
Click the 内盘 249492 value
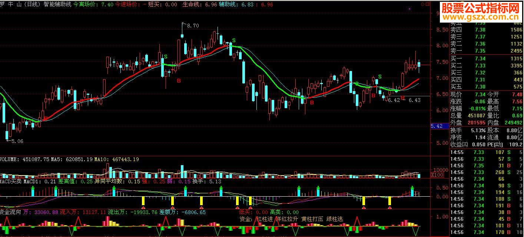[513, 123]
